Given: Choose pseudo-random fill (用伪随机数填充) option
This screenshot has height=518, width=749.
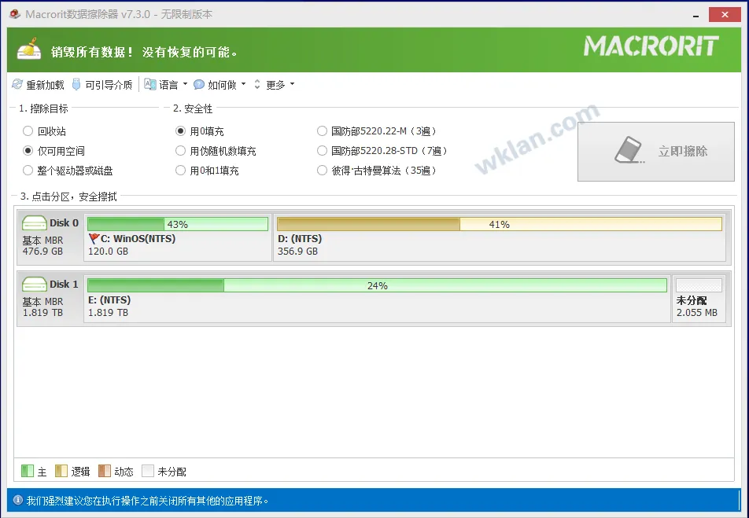Looking at the screenshot, I should click(180, 151).
